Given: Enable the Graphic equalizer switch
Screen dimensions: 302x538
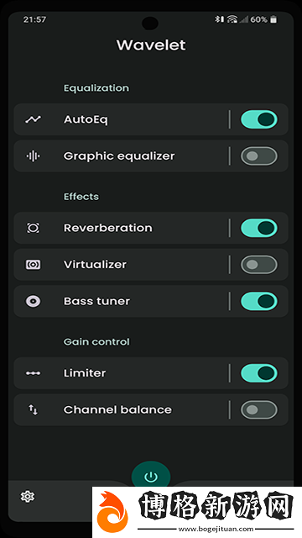Looking at the screenshot, I should [x=259, y=156].
